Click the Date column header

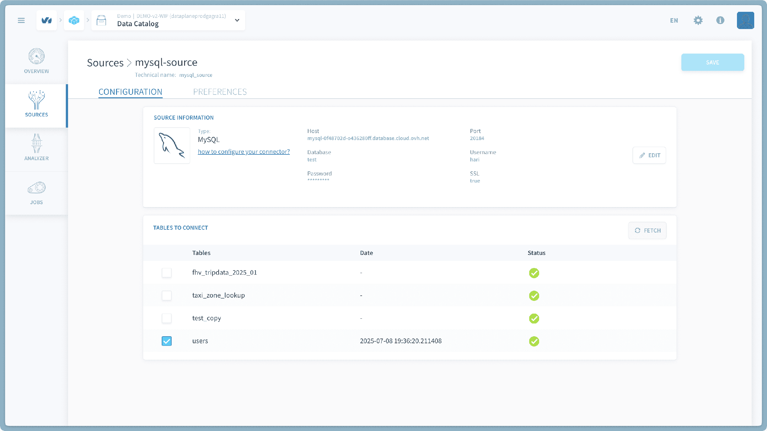[x=367, y=253]
